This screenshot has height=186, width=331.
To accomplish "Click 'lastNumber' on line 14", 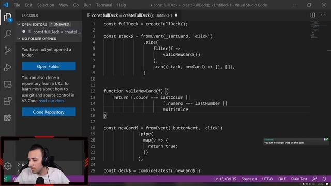I will (207, 103).
